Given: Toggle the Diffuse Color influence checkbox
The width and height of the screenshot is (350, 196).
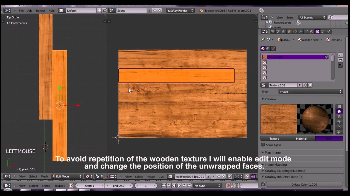Looking at the screenshot, I should click(263, 184).
